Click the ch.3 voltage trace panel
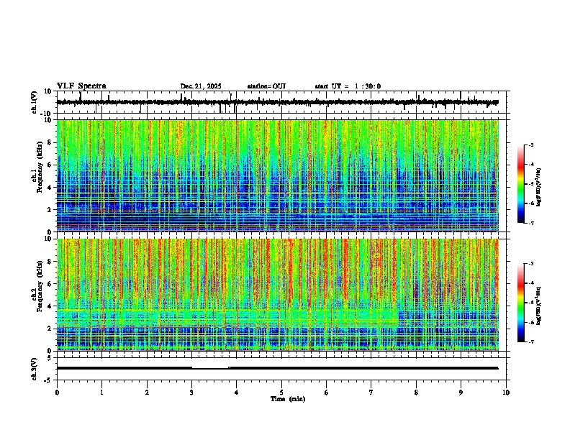 click(283, 369)
